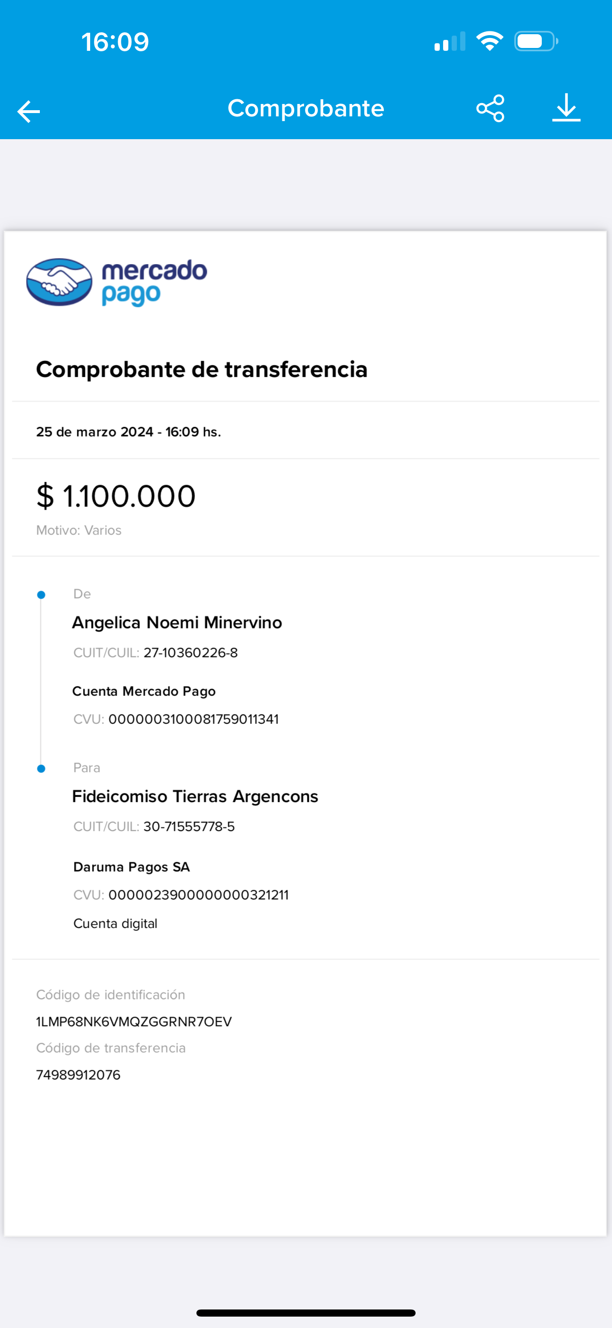Image resolution: width=612 pixels, height=1328 pixels.
Task: Tap the blue dot beside Para
Action: tap(41, 768)
